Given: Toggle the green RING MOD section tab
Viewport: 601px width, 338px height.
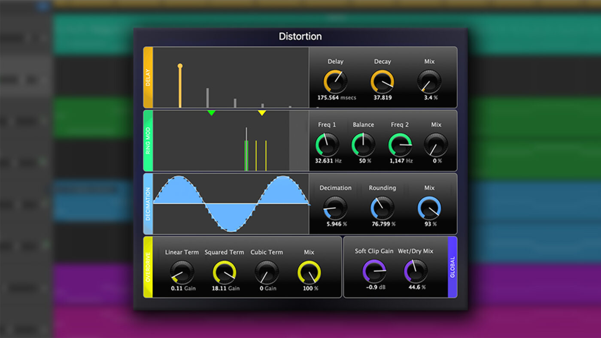Looking at the screenshot, I should pos(148,140).
